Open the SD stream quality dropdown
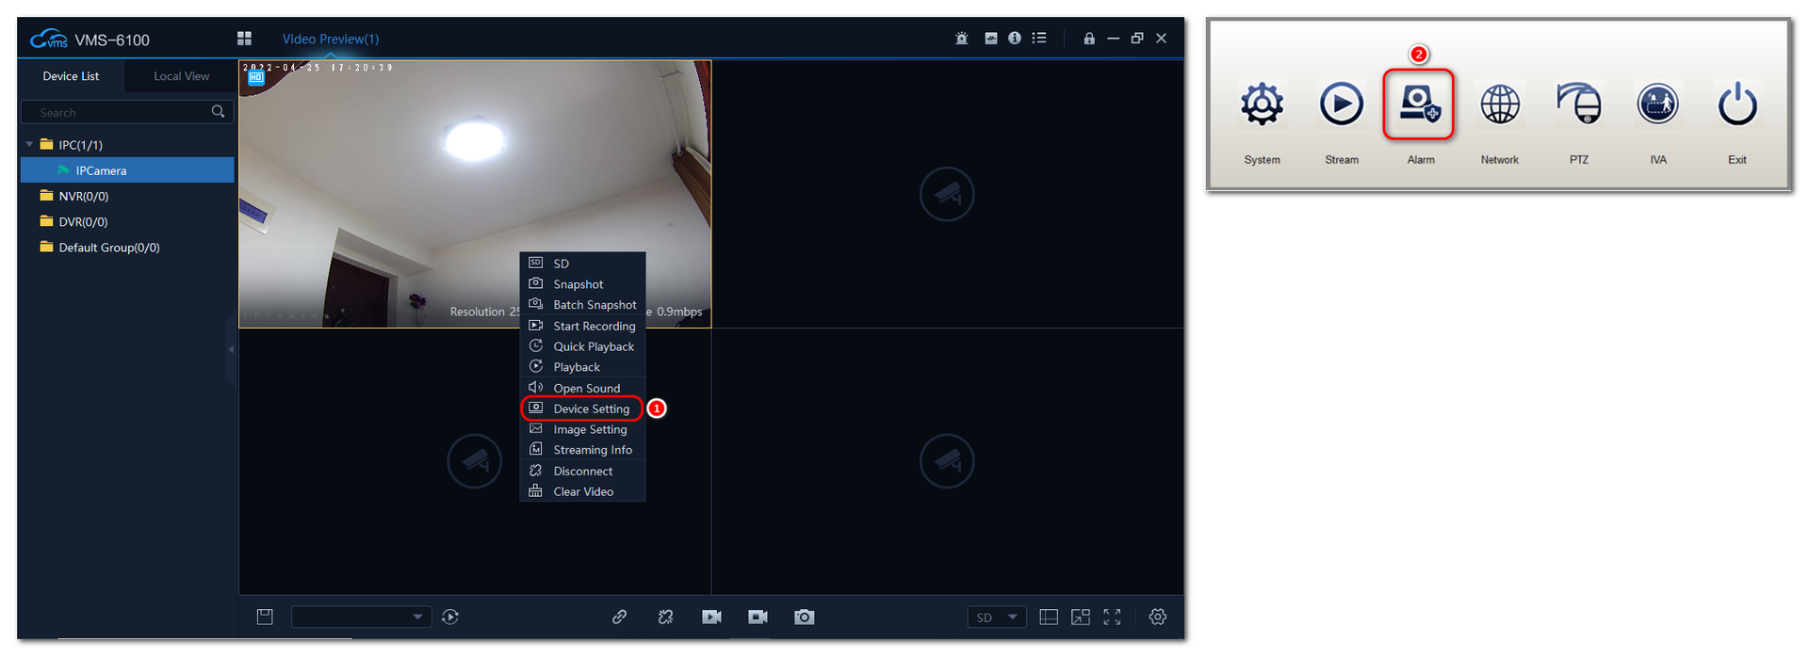The width and height of the screenshot is (1809, 657). coord(997,617)
